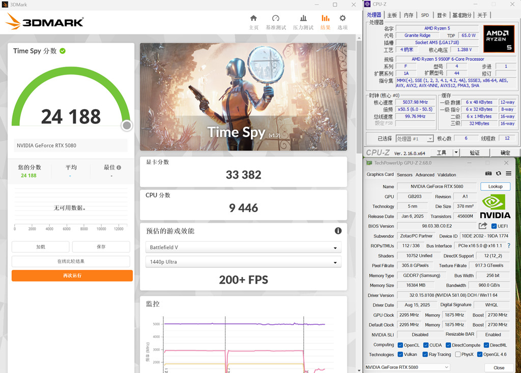
Task: Click the BIOS version share/export icon
Action: click(483, 226)
